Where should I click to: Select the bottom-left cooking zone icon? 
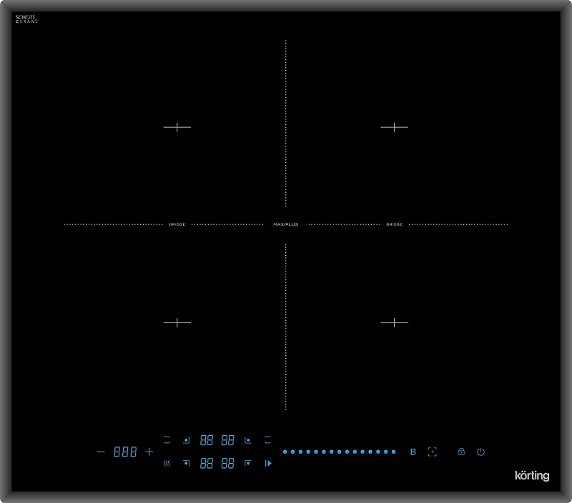pyautogui.click(x=186, y=462)
